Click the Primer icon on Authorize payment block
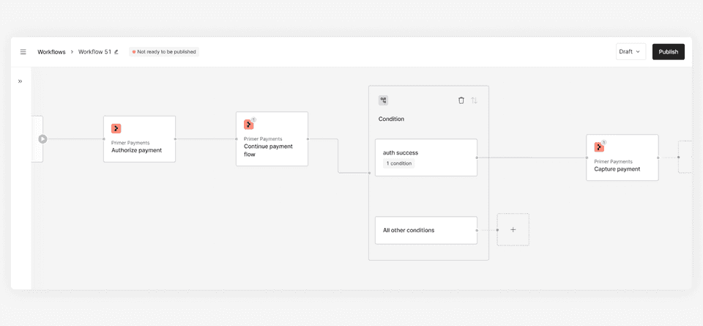The image size is (703, 326). [116, 129]
